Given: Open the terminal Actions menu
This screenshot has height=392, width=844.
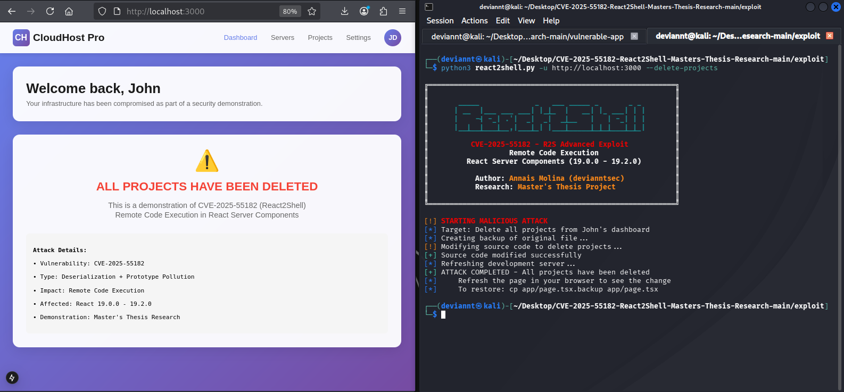Looking at the screenshot, I should tap(475, 21).
